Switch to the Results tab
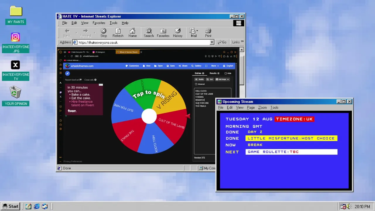Image resolution: width=375 pixels, height=211 pixels. [x=214, y=73]
